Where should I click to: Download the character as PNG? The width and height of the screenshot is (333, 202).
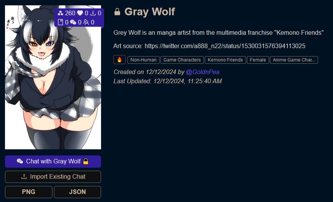coord(29,192)
